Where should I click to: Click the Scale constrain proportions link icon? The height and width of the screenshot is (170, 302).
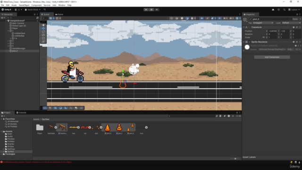coord(263,37)
